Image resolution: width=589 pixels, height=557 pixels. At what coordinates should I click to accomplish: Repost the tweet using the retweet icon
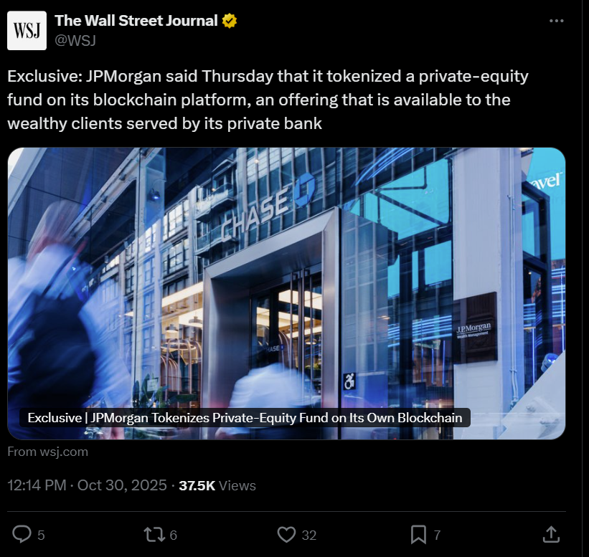pyautogui.click(x=154, y=533)
